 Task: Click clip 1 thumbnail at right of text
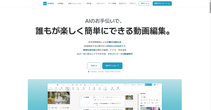129,98
